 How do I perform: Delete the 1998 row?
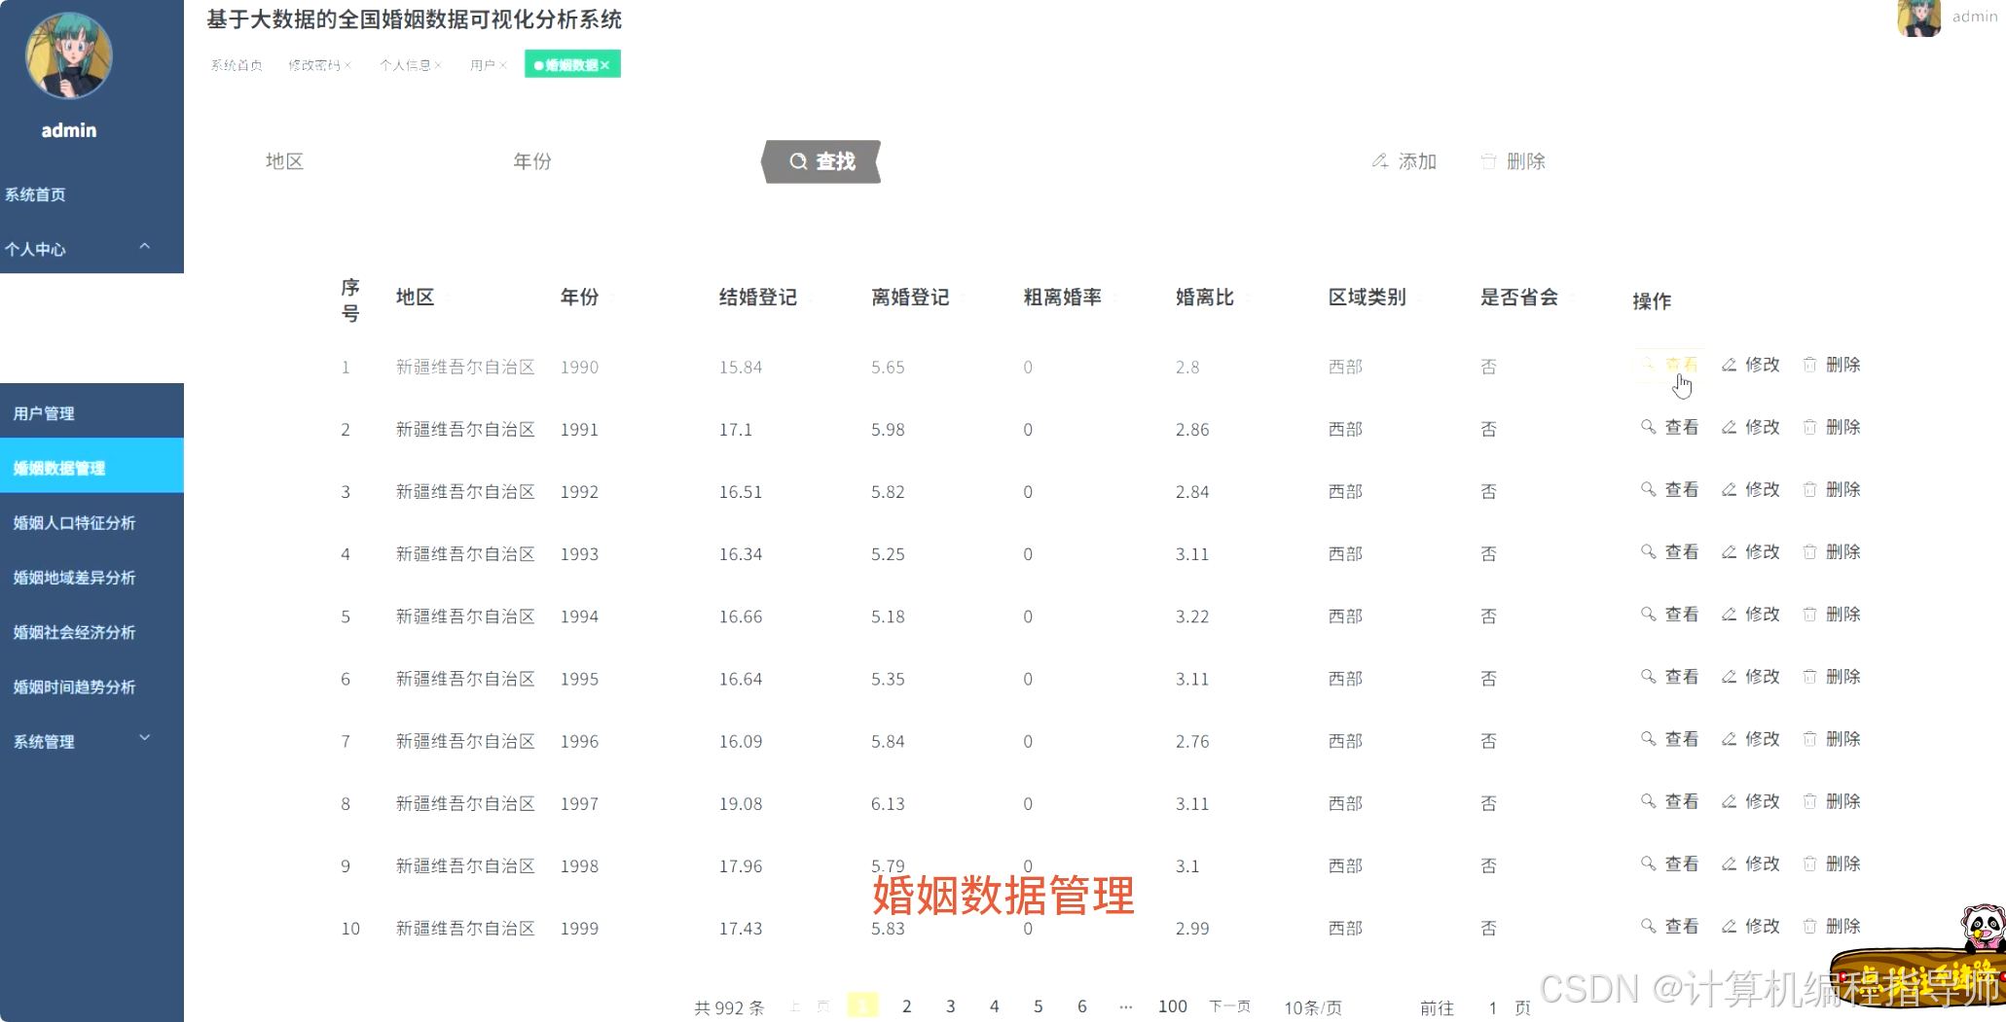point(1832,863)
